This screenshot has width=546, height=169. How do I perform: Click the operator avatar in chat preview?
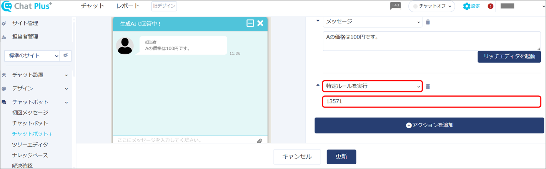pos(125,46)
